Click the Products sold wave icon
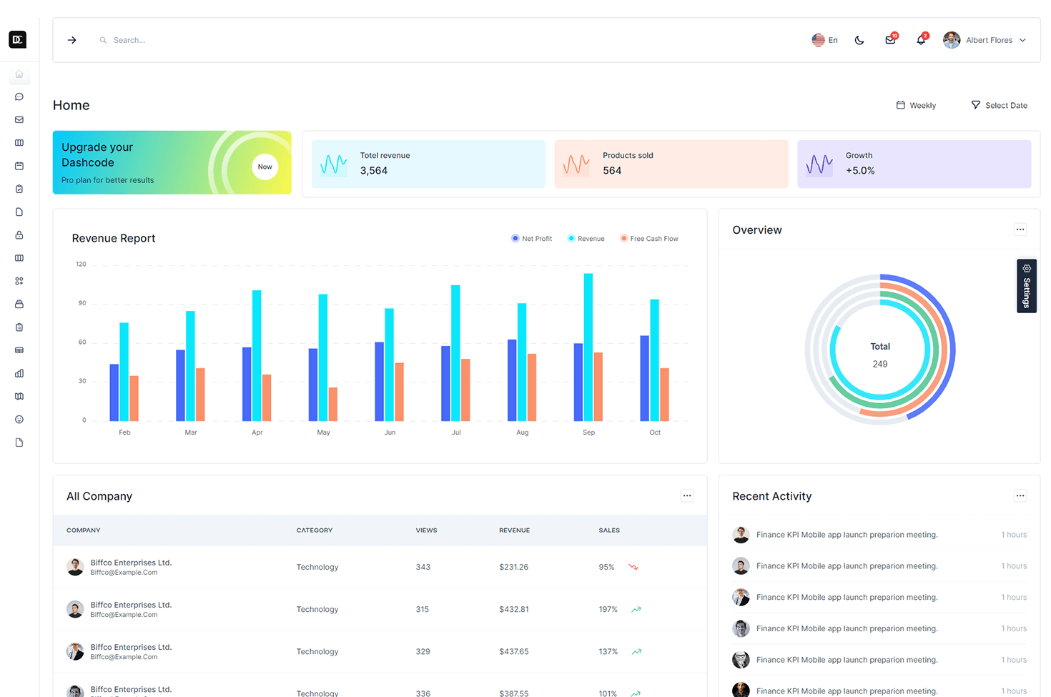The height and width of the screenshot is (697, 1051). pos(576,164)
